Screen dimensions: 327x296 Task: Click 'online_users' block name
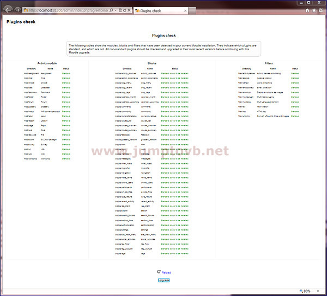(x=147, y=182)
